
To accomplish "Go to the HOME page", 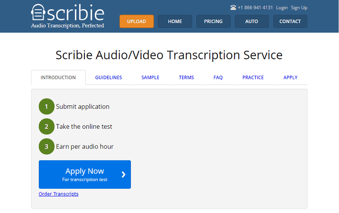I will tap(175, 21).
